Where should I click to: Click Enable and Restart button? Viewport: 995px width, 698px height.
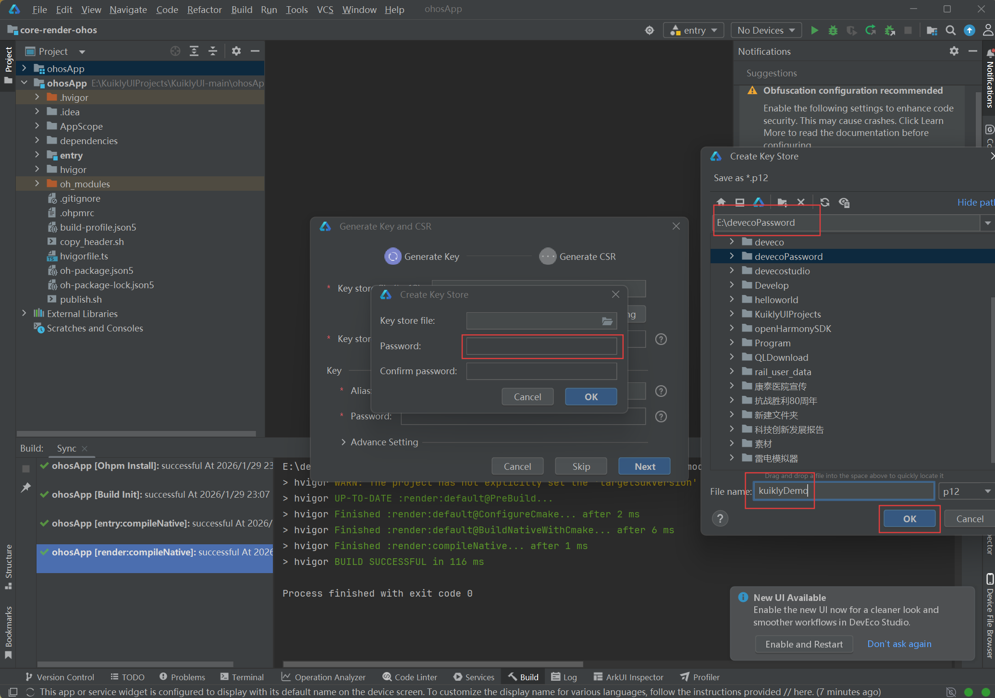[x=804, y=644]
